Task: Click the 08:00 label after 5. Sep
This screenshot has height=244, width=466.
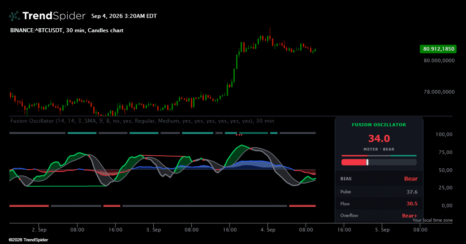Action: coord(420,230)
